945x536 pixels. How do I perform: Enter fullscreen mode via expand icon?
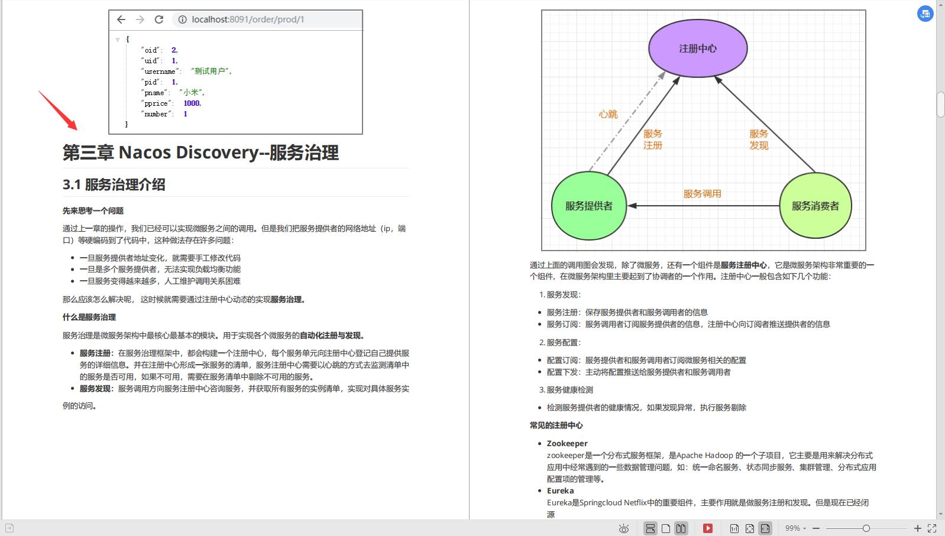[x=932, y=528]
